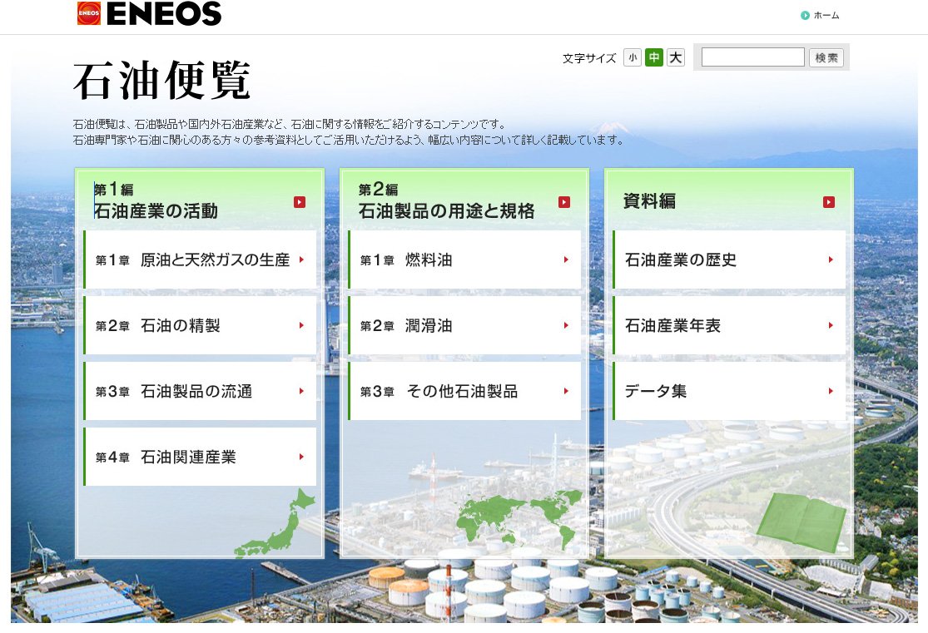Image resolution: width=928 pixels, height=633 pixels.
Task: Open the 第1編 石油産業の活動 heading
Action: (x=156, y=201)
